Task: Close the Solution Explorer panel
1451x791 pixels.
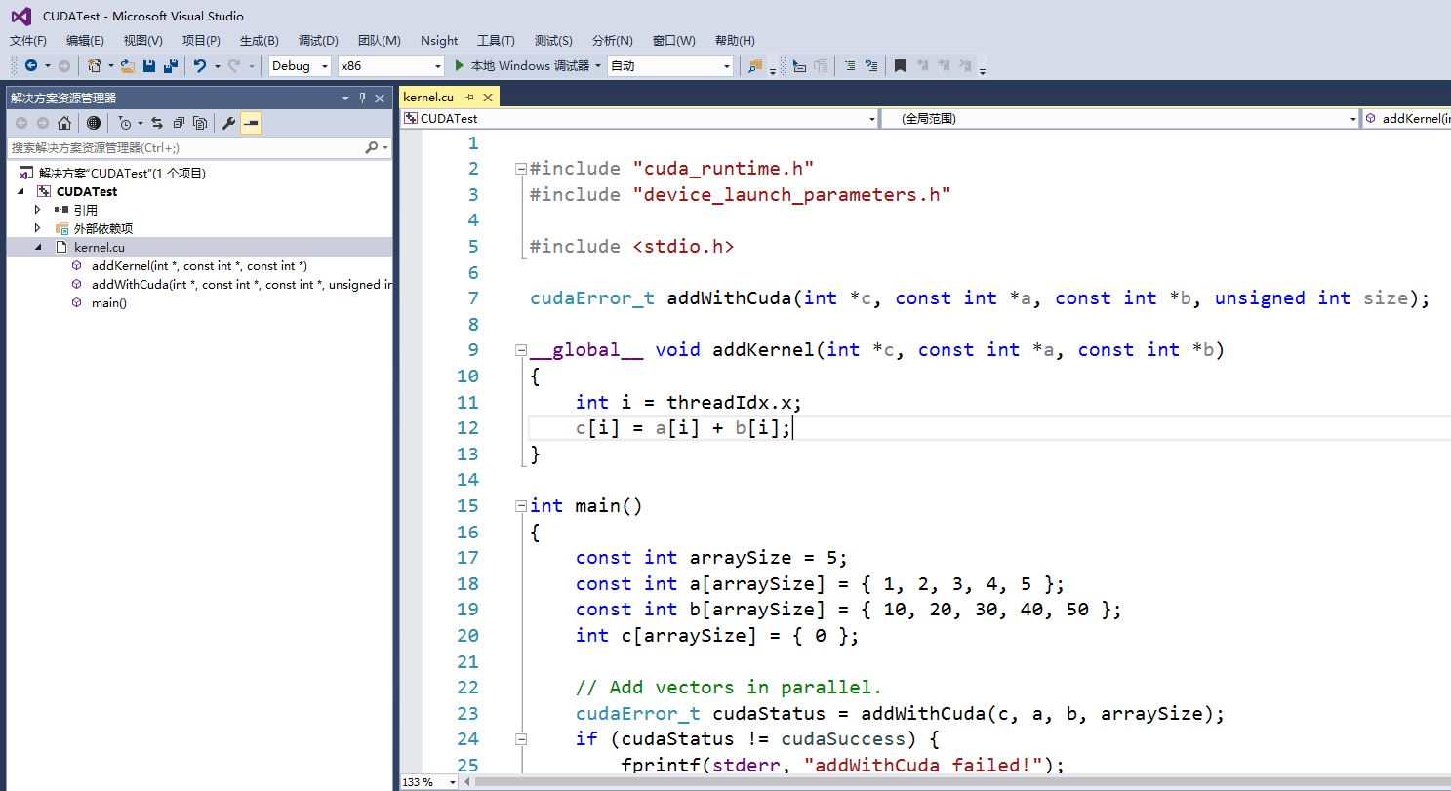Action: pyautogui.click(x=382, y=98)
